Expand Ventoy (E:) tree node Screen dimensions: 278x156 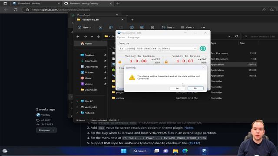click(x=77, y=107)
